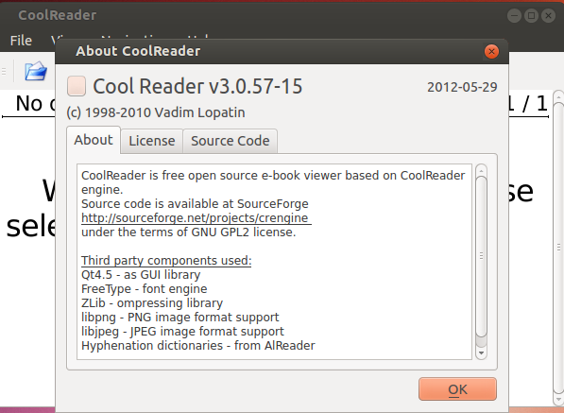Minimize the CoolReader main window
Image resolution: width=564 pixels, height=413 pixels.
514,15
